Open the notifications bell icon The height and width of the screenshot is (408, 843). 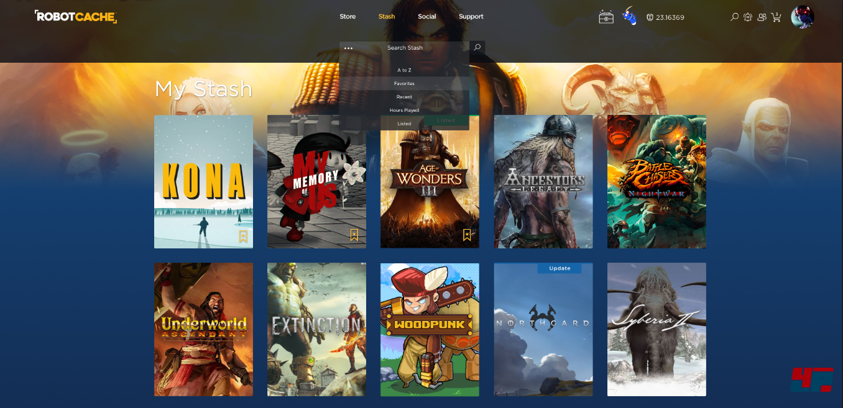tap(748, 17)
